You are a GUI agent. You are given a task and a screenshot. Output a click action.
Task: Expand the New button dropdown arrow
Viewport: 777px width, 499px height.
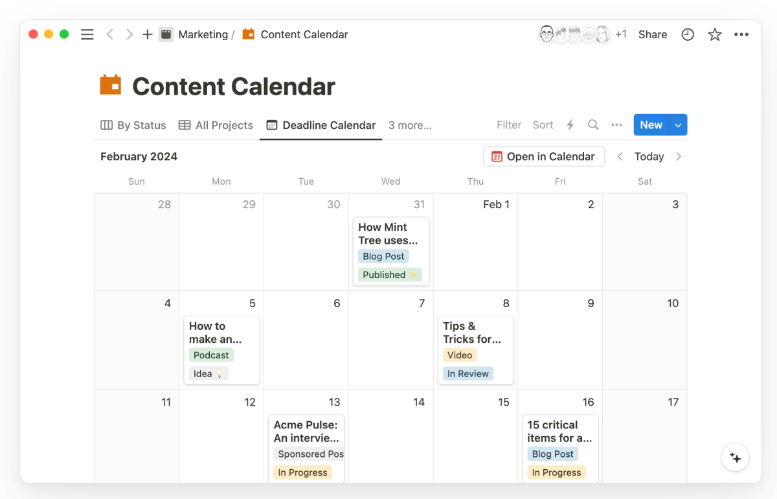(678, 125)
